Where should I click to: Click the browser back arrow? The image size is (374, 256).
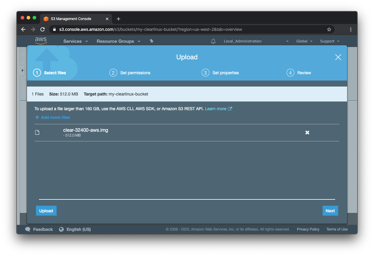coord(23,29)
